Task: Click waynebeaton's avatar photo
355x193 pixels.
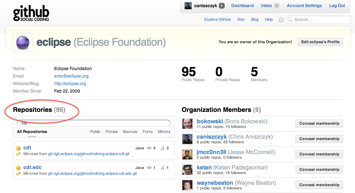Action: [x=187, y=185]
